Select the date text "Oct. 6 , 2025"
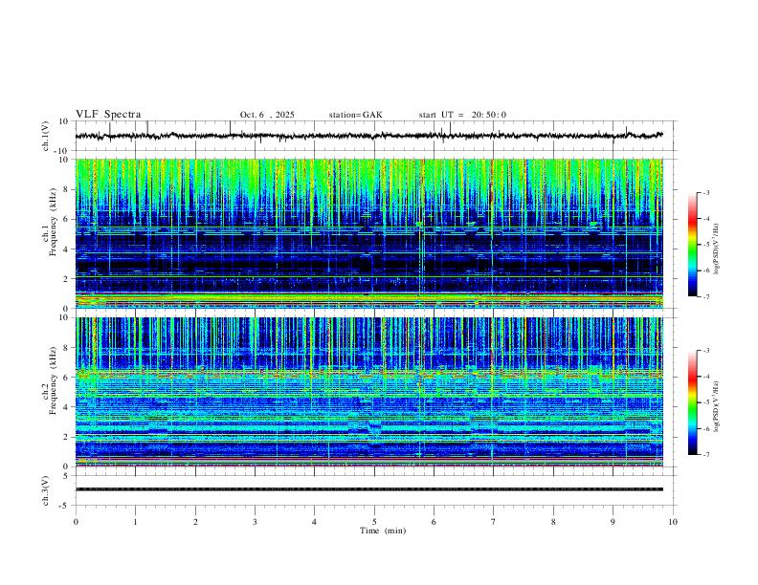 267,115
